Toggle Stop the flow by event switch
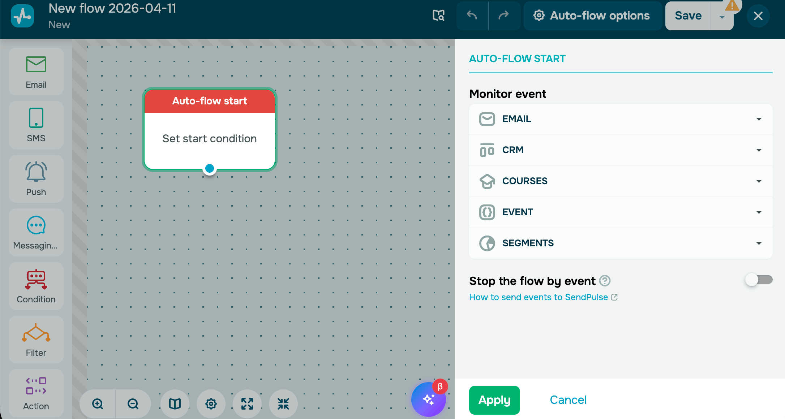This screenshot has width=785, height=419. 758,280
